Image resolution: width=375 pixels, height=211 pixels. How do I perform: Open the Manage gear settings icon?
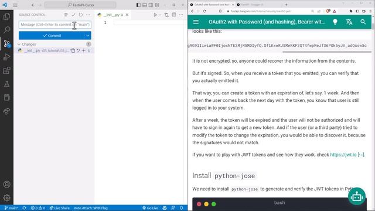(x=6, y=198)
